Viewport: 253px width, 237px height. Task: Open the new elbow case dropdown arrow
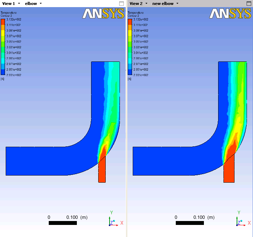[x=177, y=4]
